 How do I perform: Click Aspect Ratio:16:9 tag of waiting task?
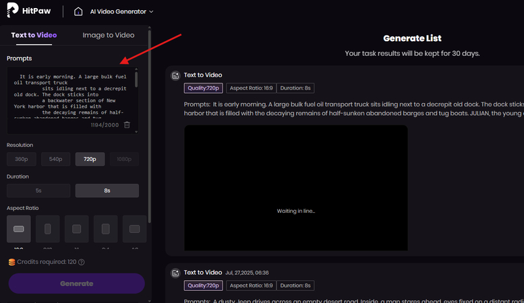tap(252, 88)
